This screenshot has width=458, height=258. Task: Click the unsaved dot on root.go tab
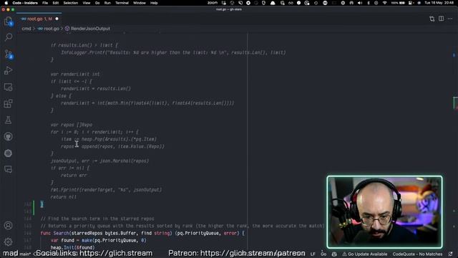[x=57, y=19]
